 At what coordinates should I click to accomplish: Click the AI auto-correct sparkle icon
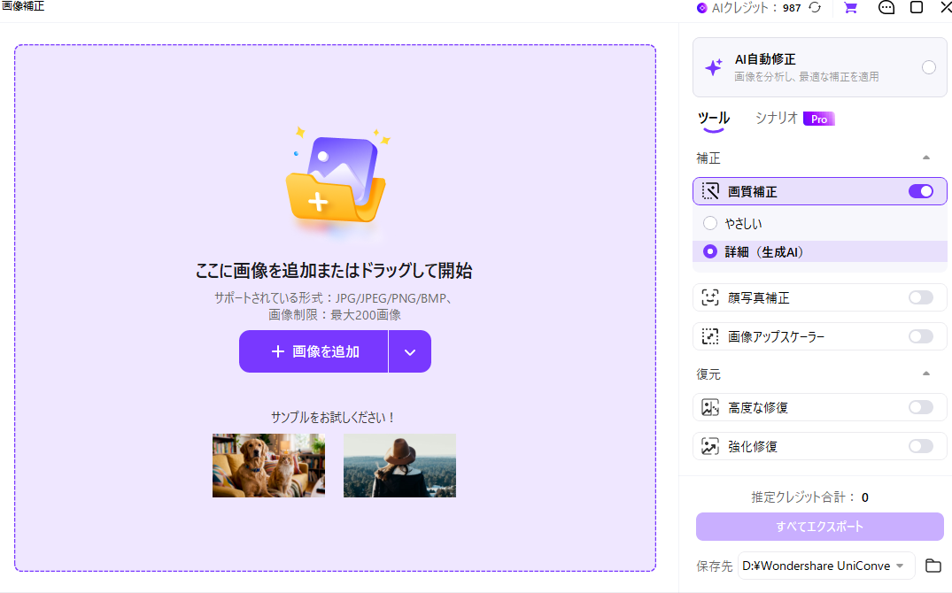click(714, 66)
